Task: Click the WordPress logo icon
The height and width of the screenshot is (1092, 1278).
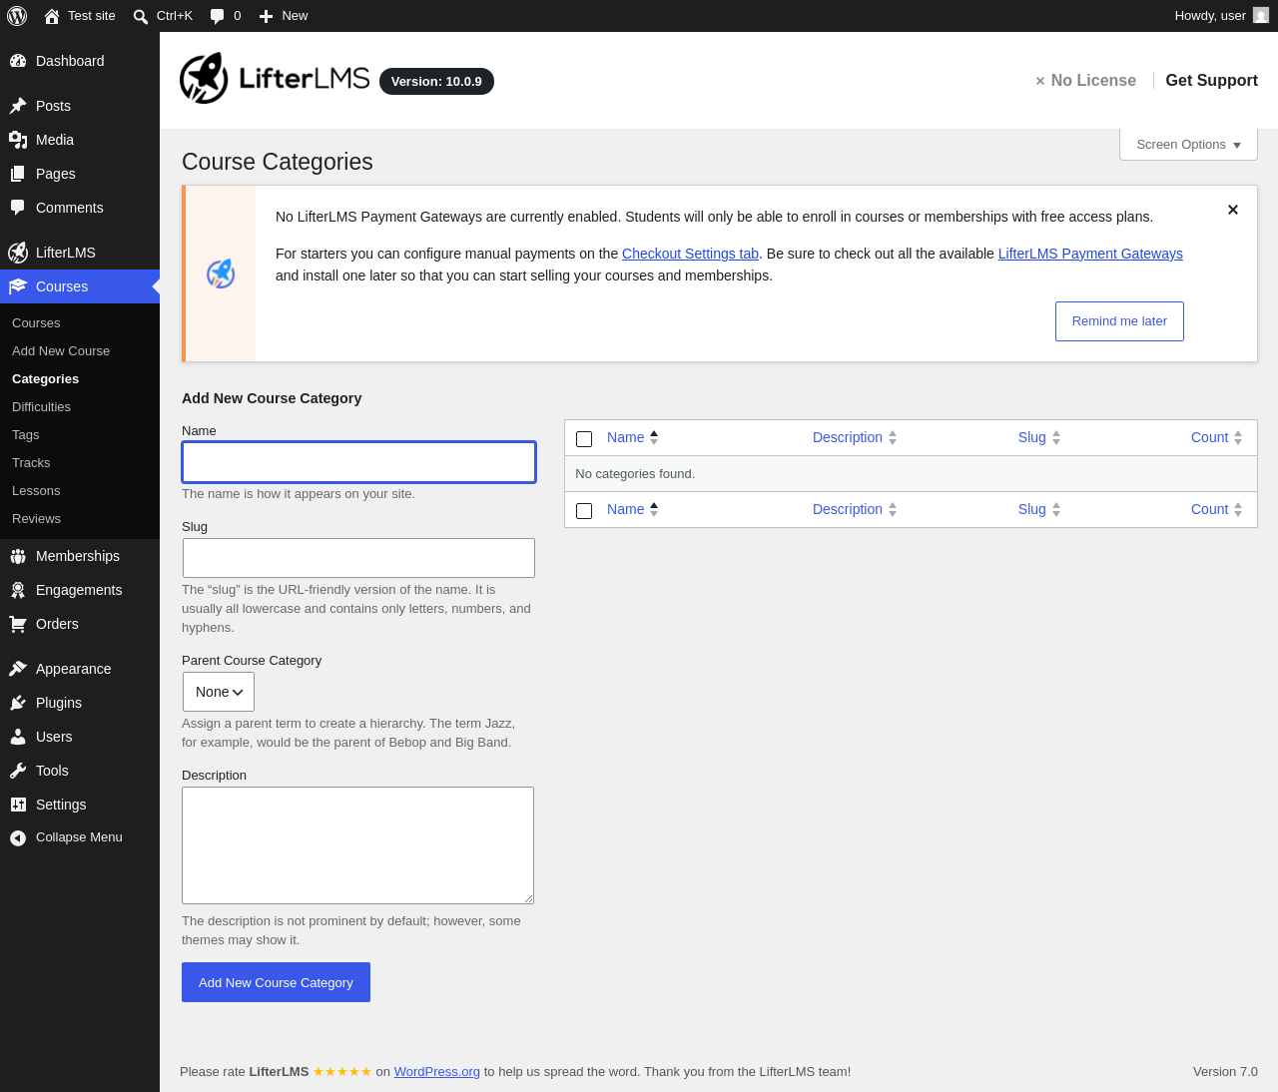Action: [x=17, y=16]
